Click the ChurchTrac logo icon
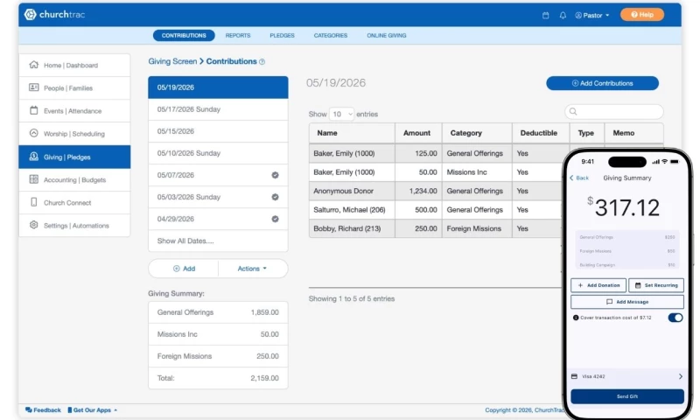The image size is (700, 420). (30, 14)
